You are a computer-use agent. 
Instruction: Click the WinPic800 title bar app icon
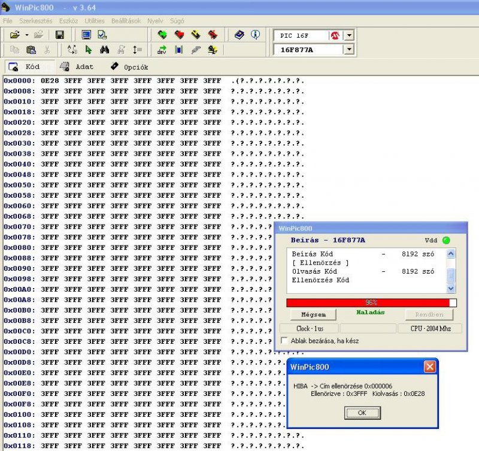tap(6, 7)
